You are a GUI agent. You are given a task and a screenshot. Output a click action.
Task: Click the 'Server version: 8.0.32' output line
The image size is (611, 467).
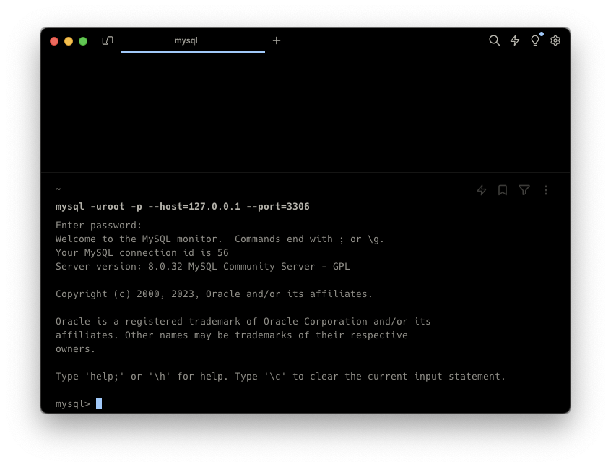202,267
